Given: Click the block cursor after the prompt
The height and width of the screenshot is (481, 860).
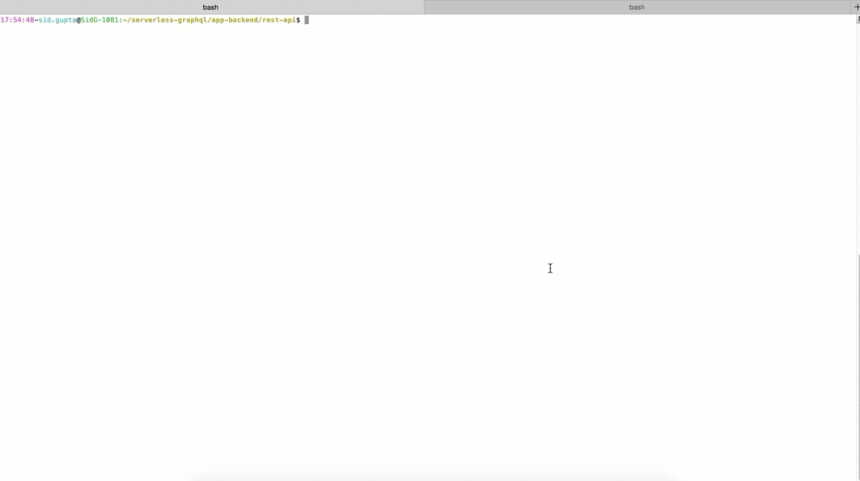Looking at the screenshot, I should tap(306, 20).
